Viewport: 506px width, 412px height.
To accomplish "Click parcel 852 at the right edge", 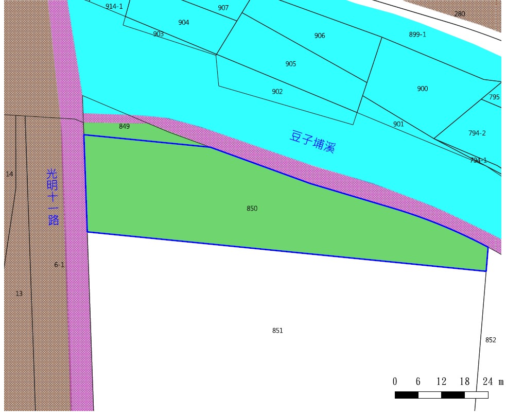I will click(x=491, y=340).
